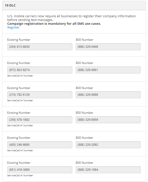The width and height of the screenshot is (148, 182).
Task: Select ServiceCall.AI Number note under (215) 782-6129
Action: pyautogui.click(x=20, y=100)
